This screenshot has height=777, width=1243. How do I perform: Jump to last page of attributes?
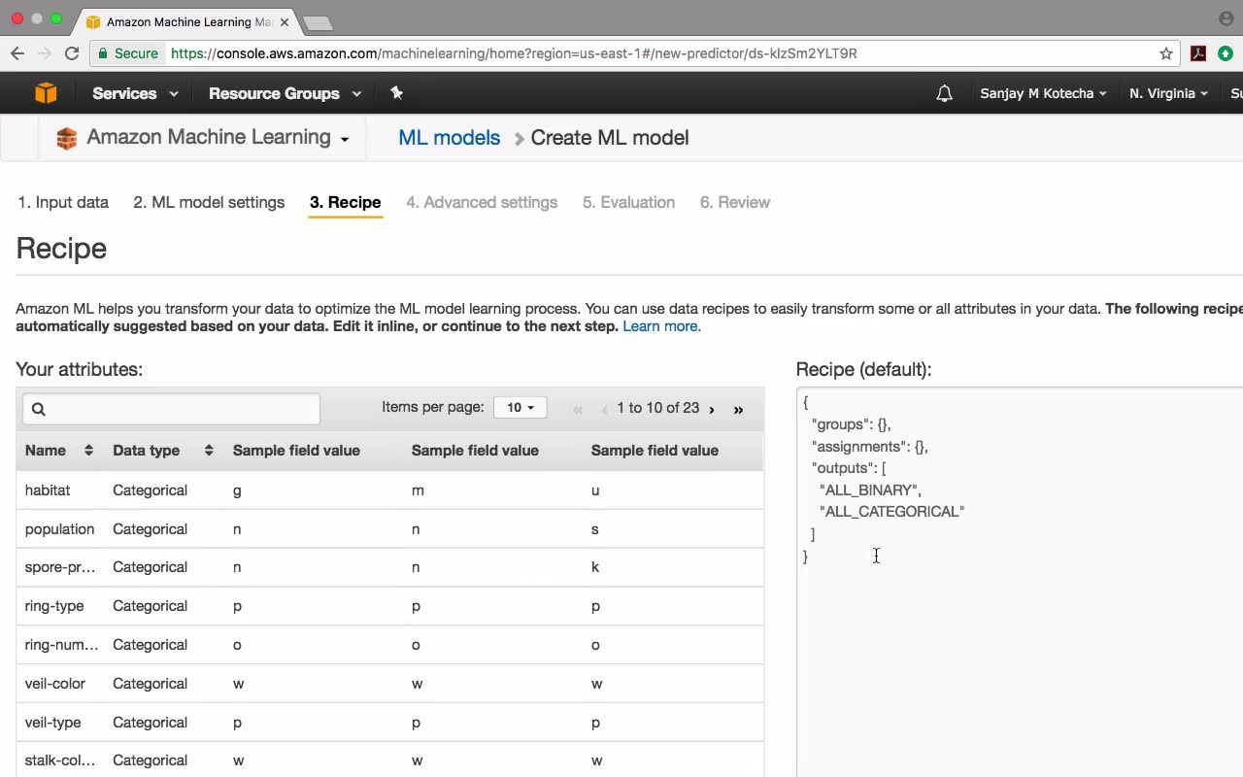coord(738,410)
